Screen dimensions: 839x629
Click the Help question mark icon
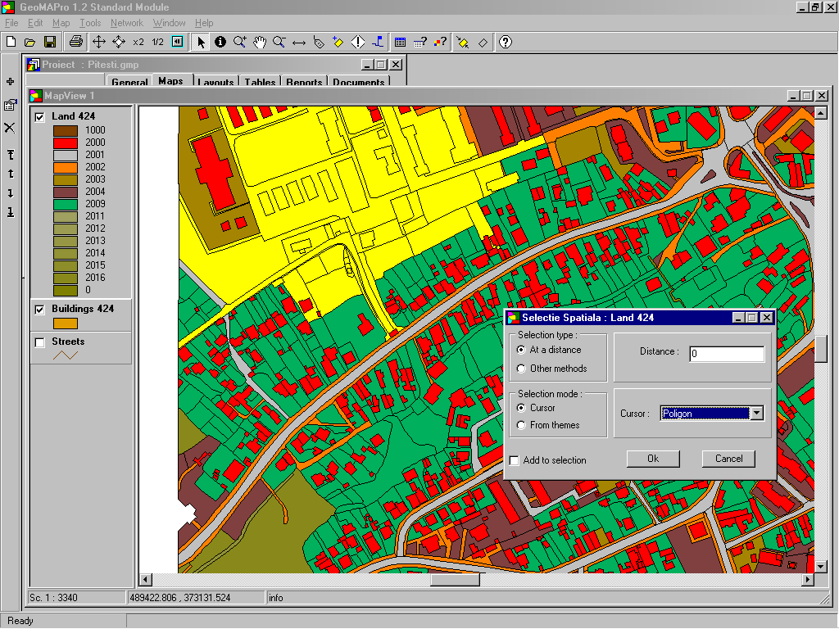coord(506,42)
